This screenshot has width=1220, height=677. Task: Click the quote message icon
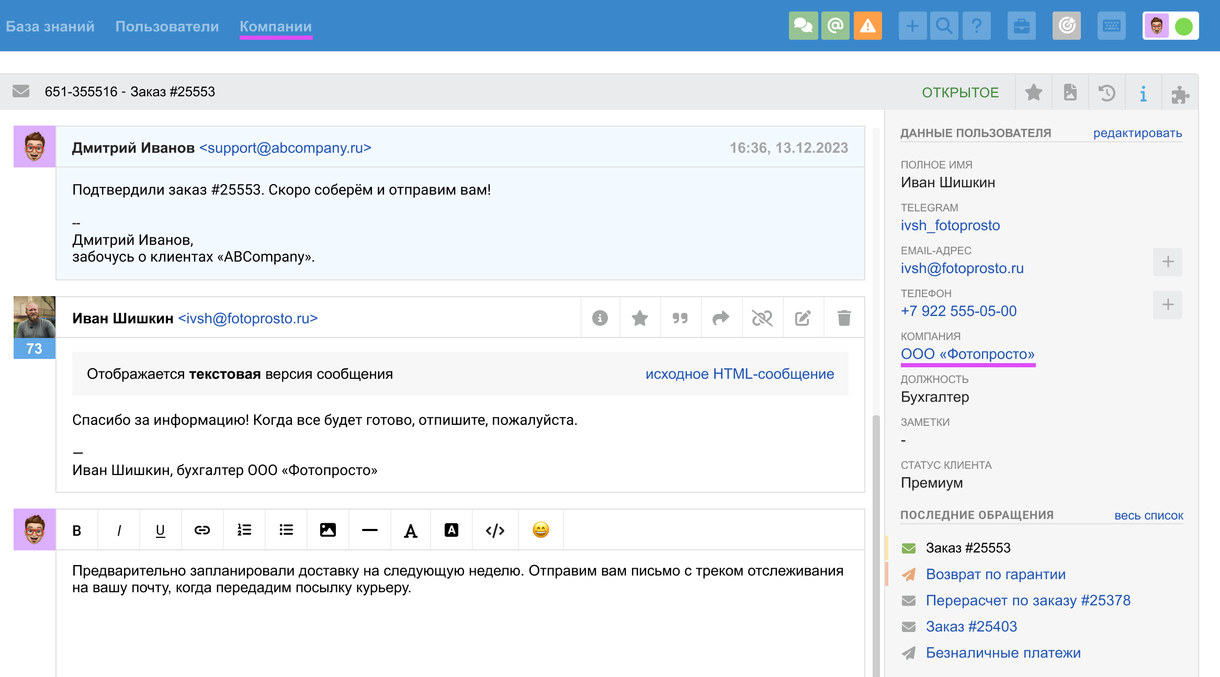(x=680, y=318)
